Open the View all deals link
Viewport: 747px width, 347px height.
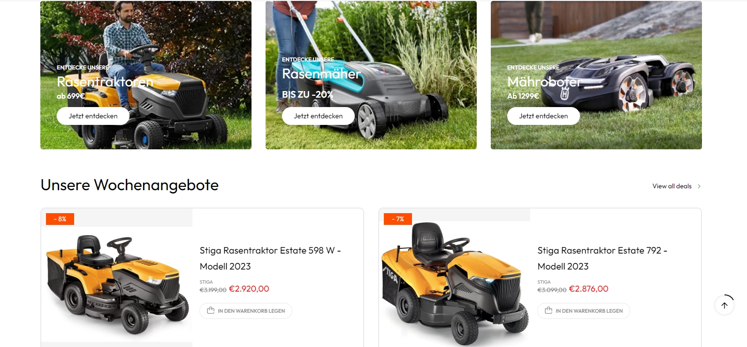[x=672, y=186]
